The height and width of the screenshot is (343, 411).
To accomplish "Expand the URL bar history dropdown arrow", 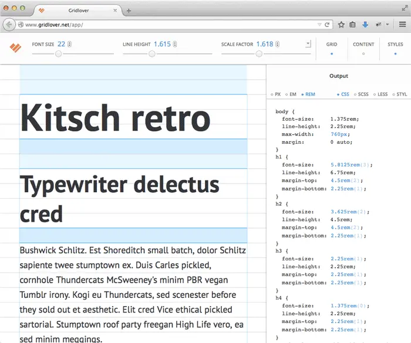I will click(319, 25).
